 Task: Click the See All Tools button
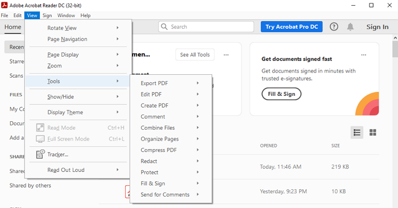[195, 54]
